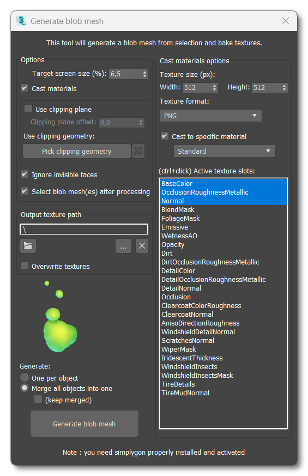Click the Target screen size value field
The image size is (308, 476).
pos(125,74)
